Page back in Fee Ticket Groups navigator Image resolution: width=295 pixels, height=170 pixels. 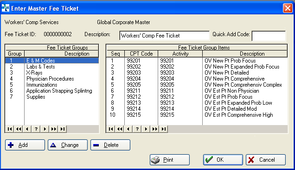coord(19,129)
